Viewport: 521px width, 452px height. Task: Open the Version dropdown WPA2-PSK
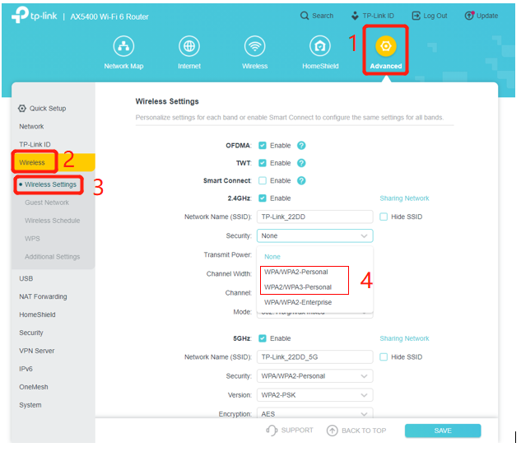click(x=314, y=395)
